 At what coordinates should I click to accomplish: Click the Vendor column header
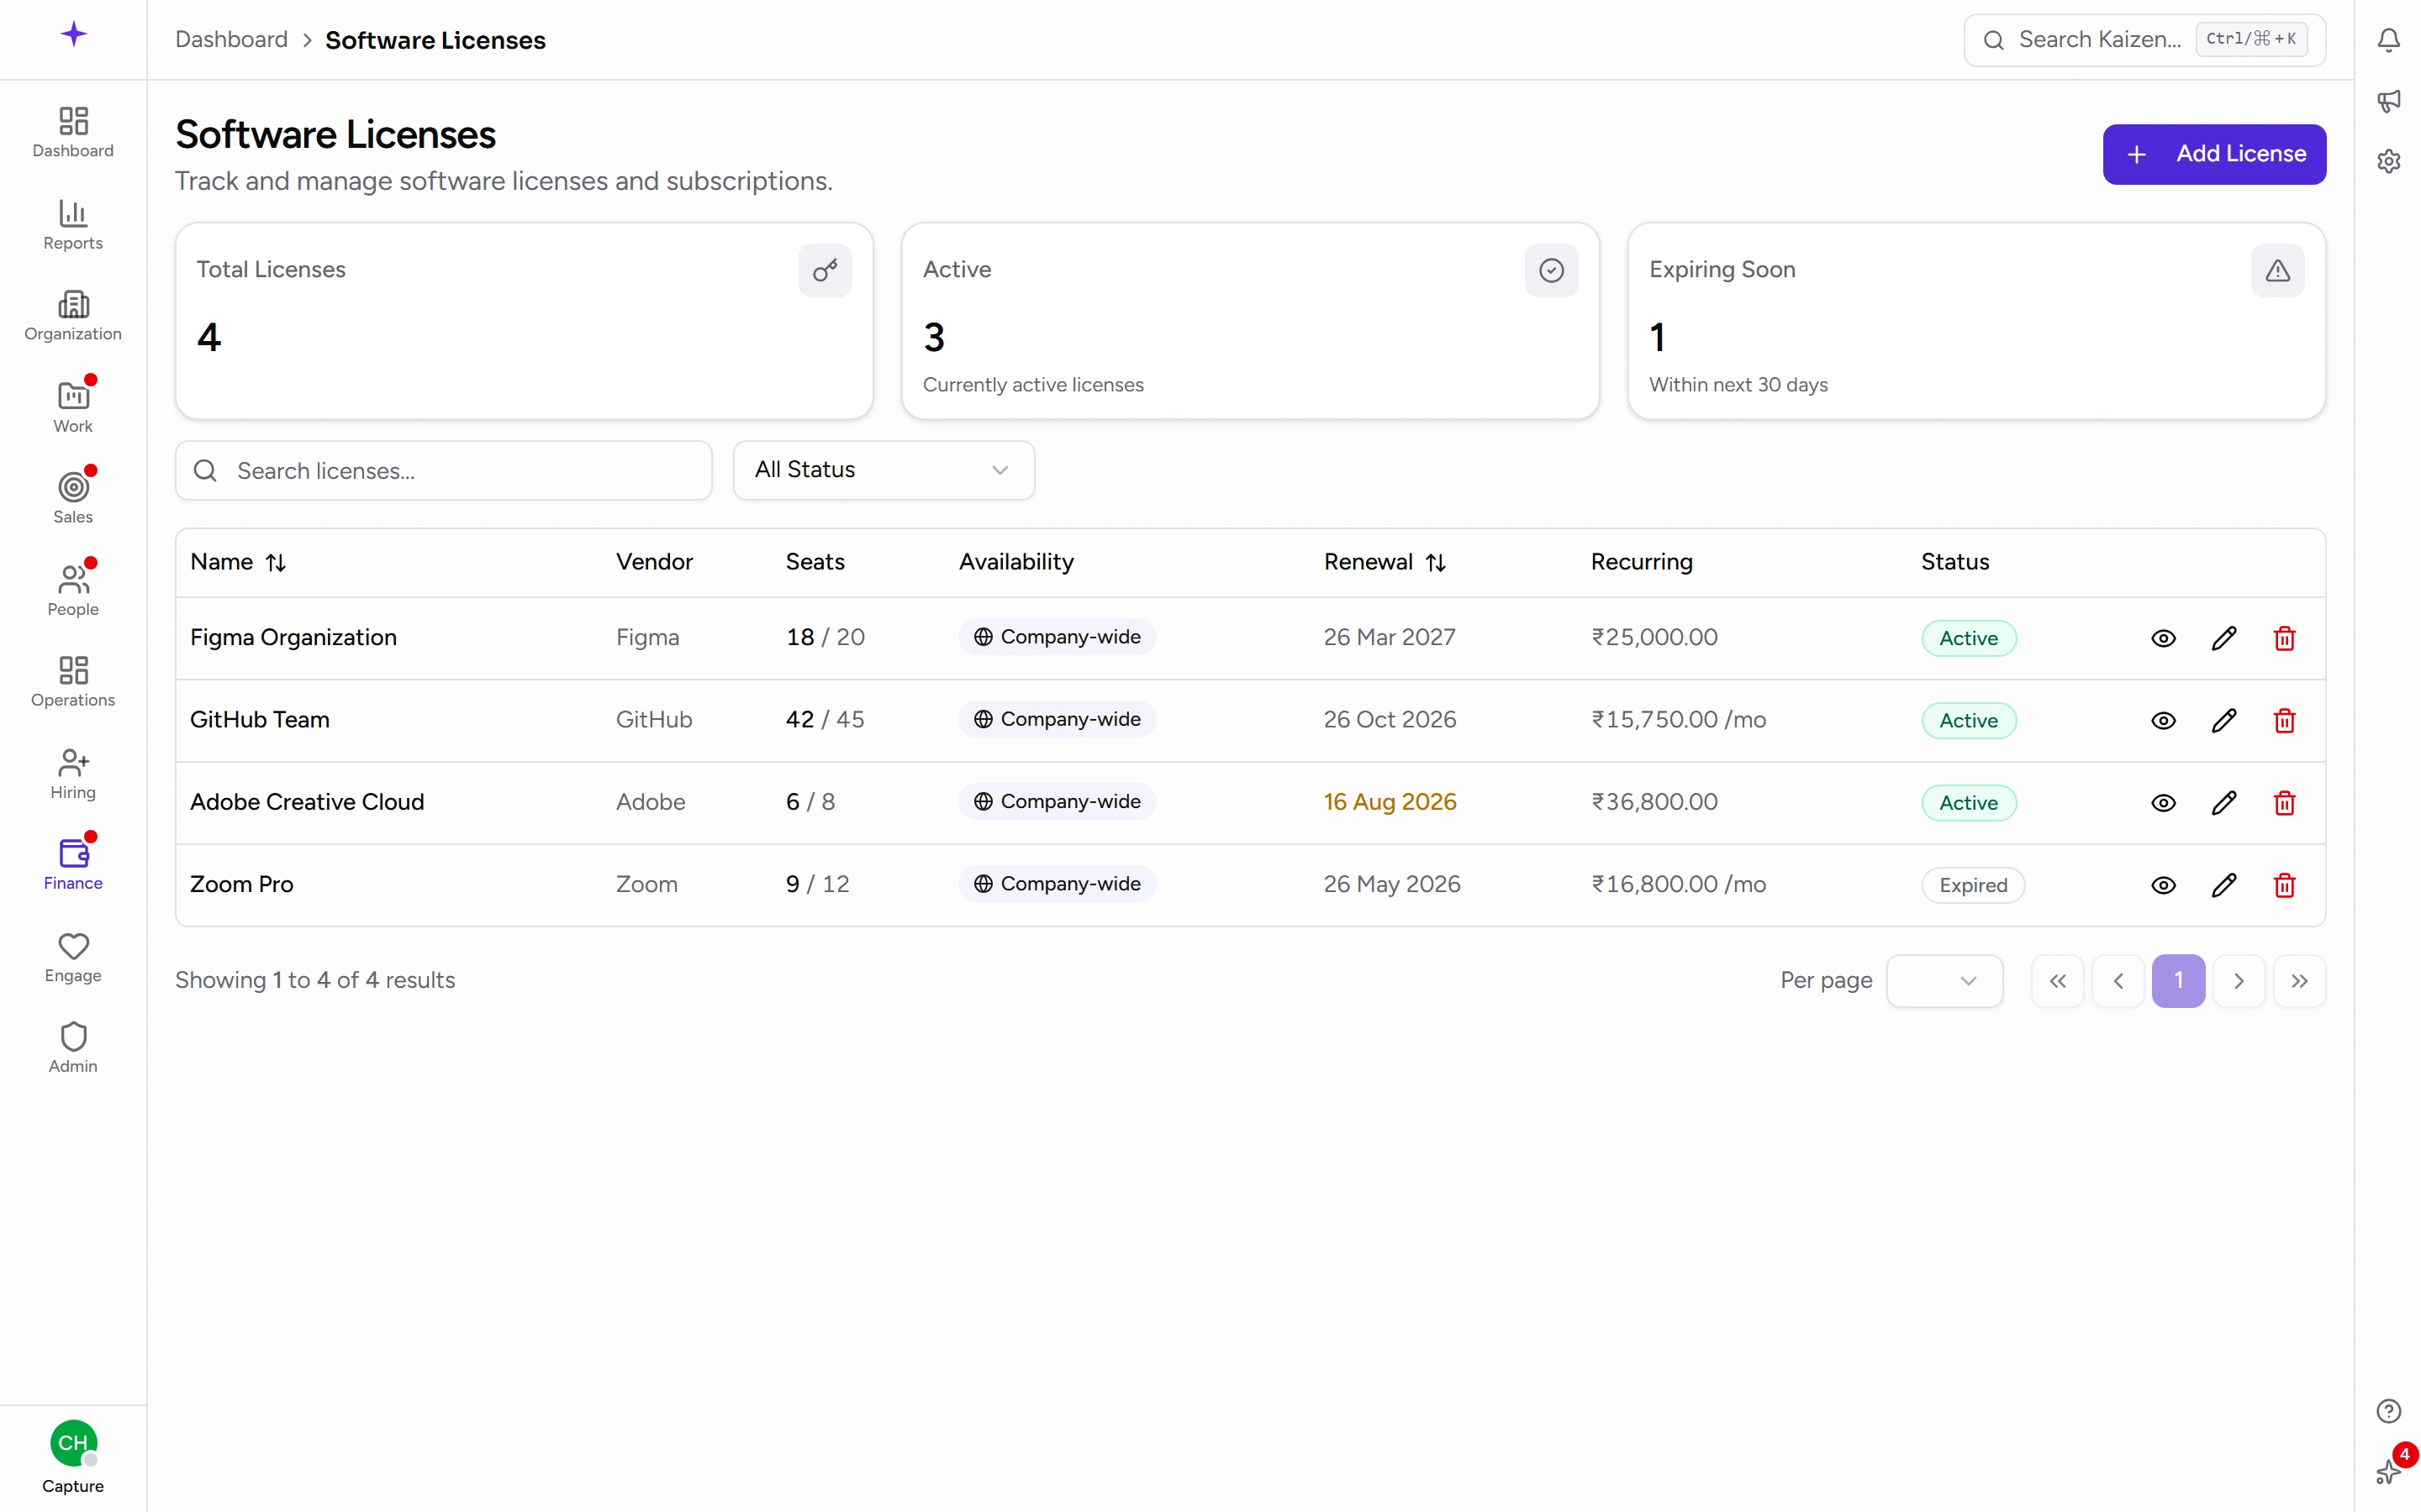(654, 562)
